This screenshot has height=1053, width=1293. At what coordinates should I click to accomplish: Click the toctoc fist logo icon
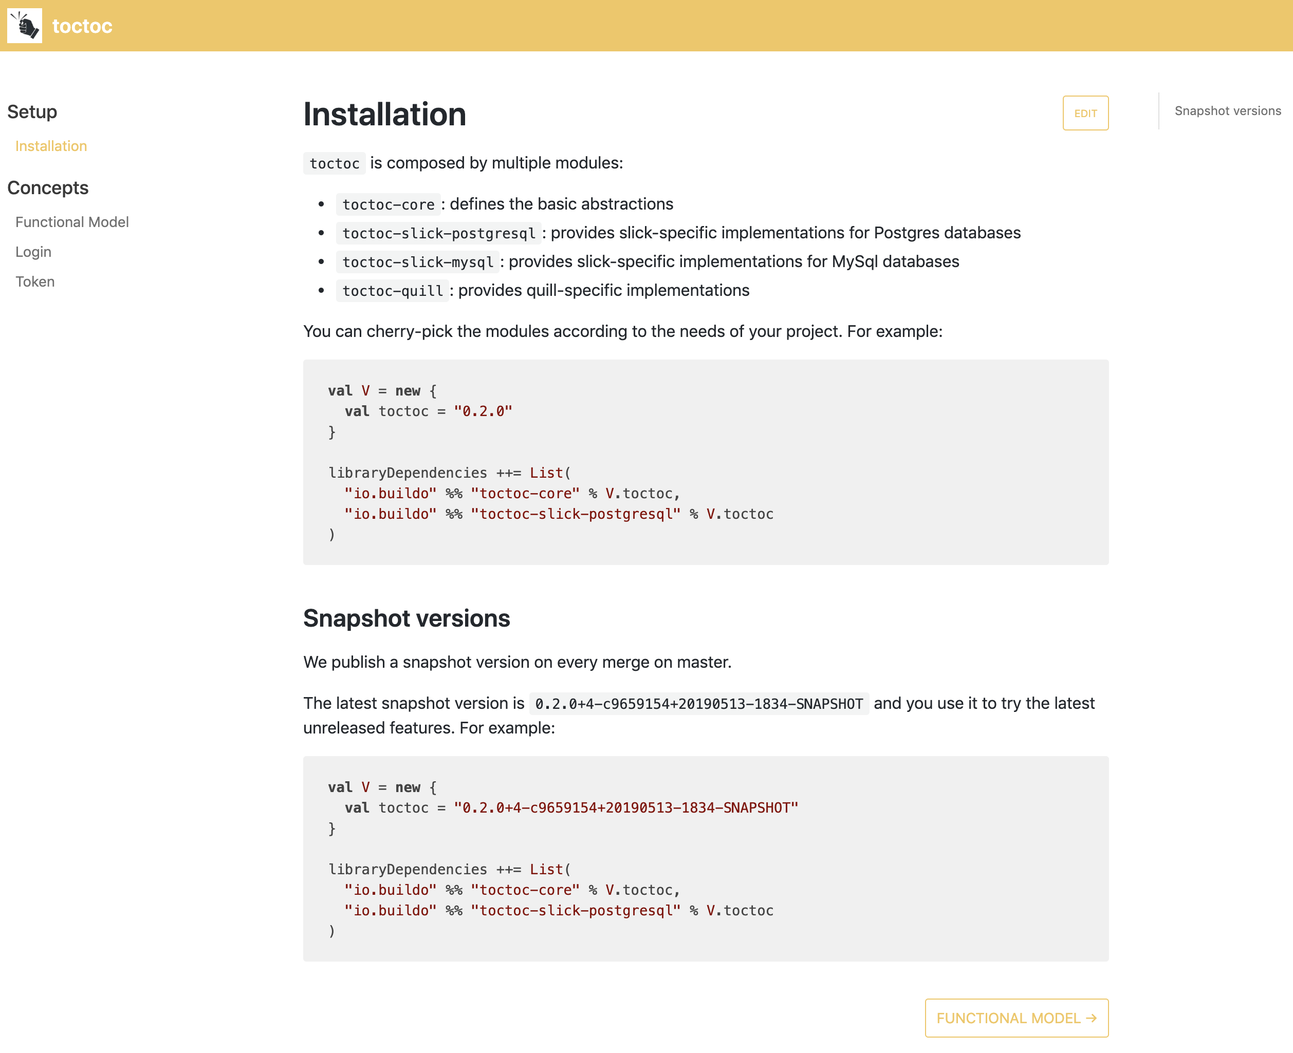click(24, 26)
